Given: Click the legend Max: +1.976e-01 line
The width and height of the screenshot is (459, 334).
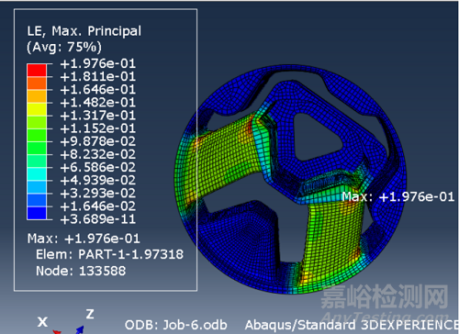Looking at the screenshot, I should click(x=84, y=239).
